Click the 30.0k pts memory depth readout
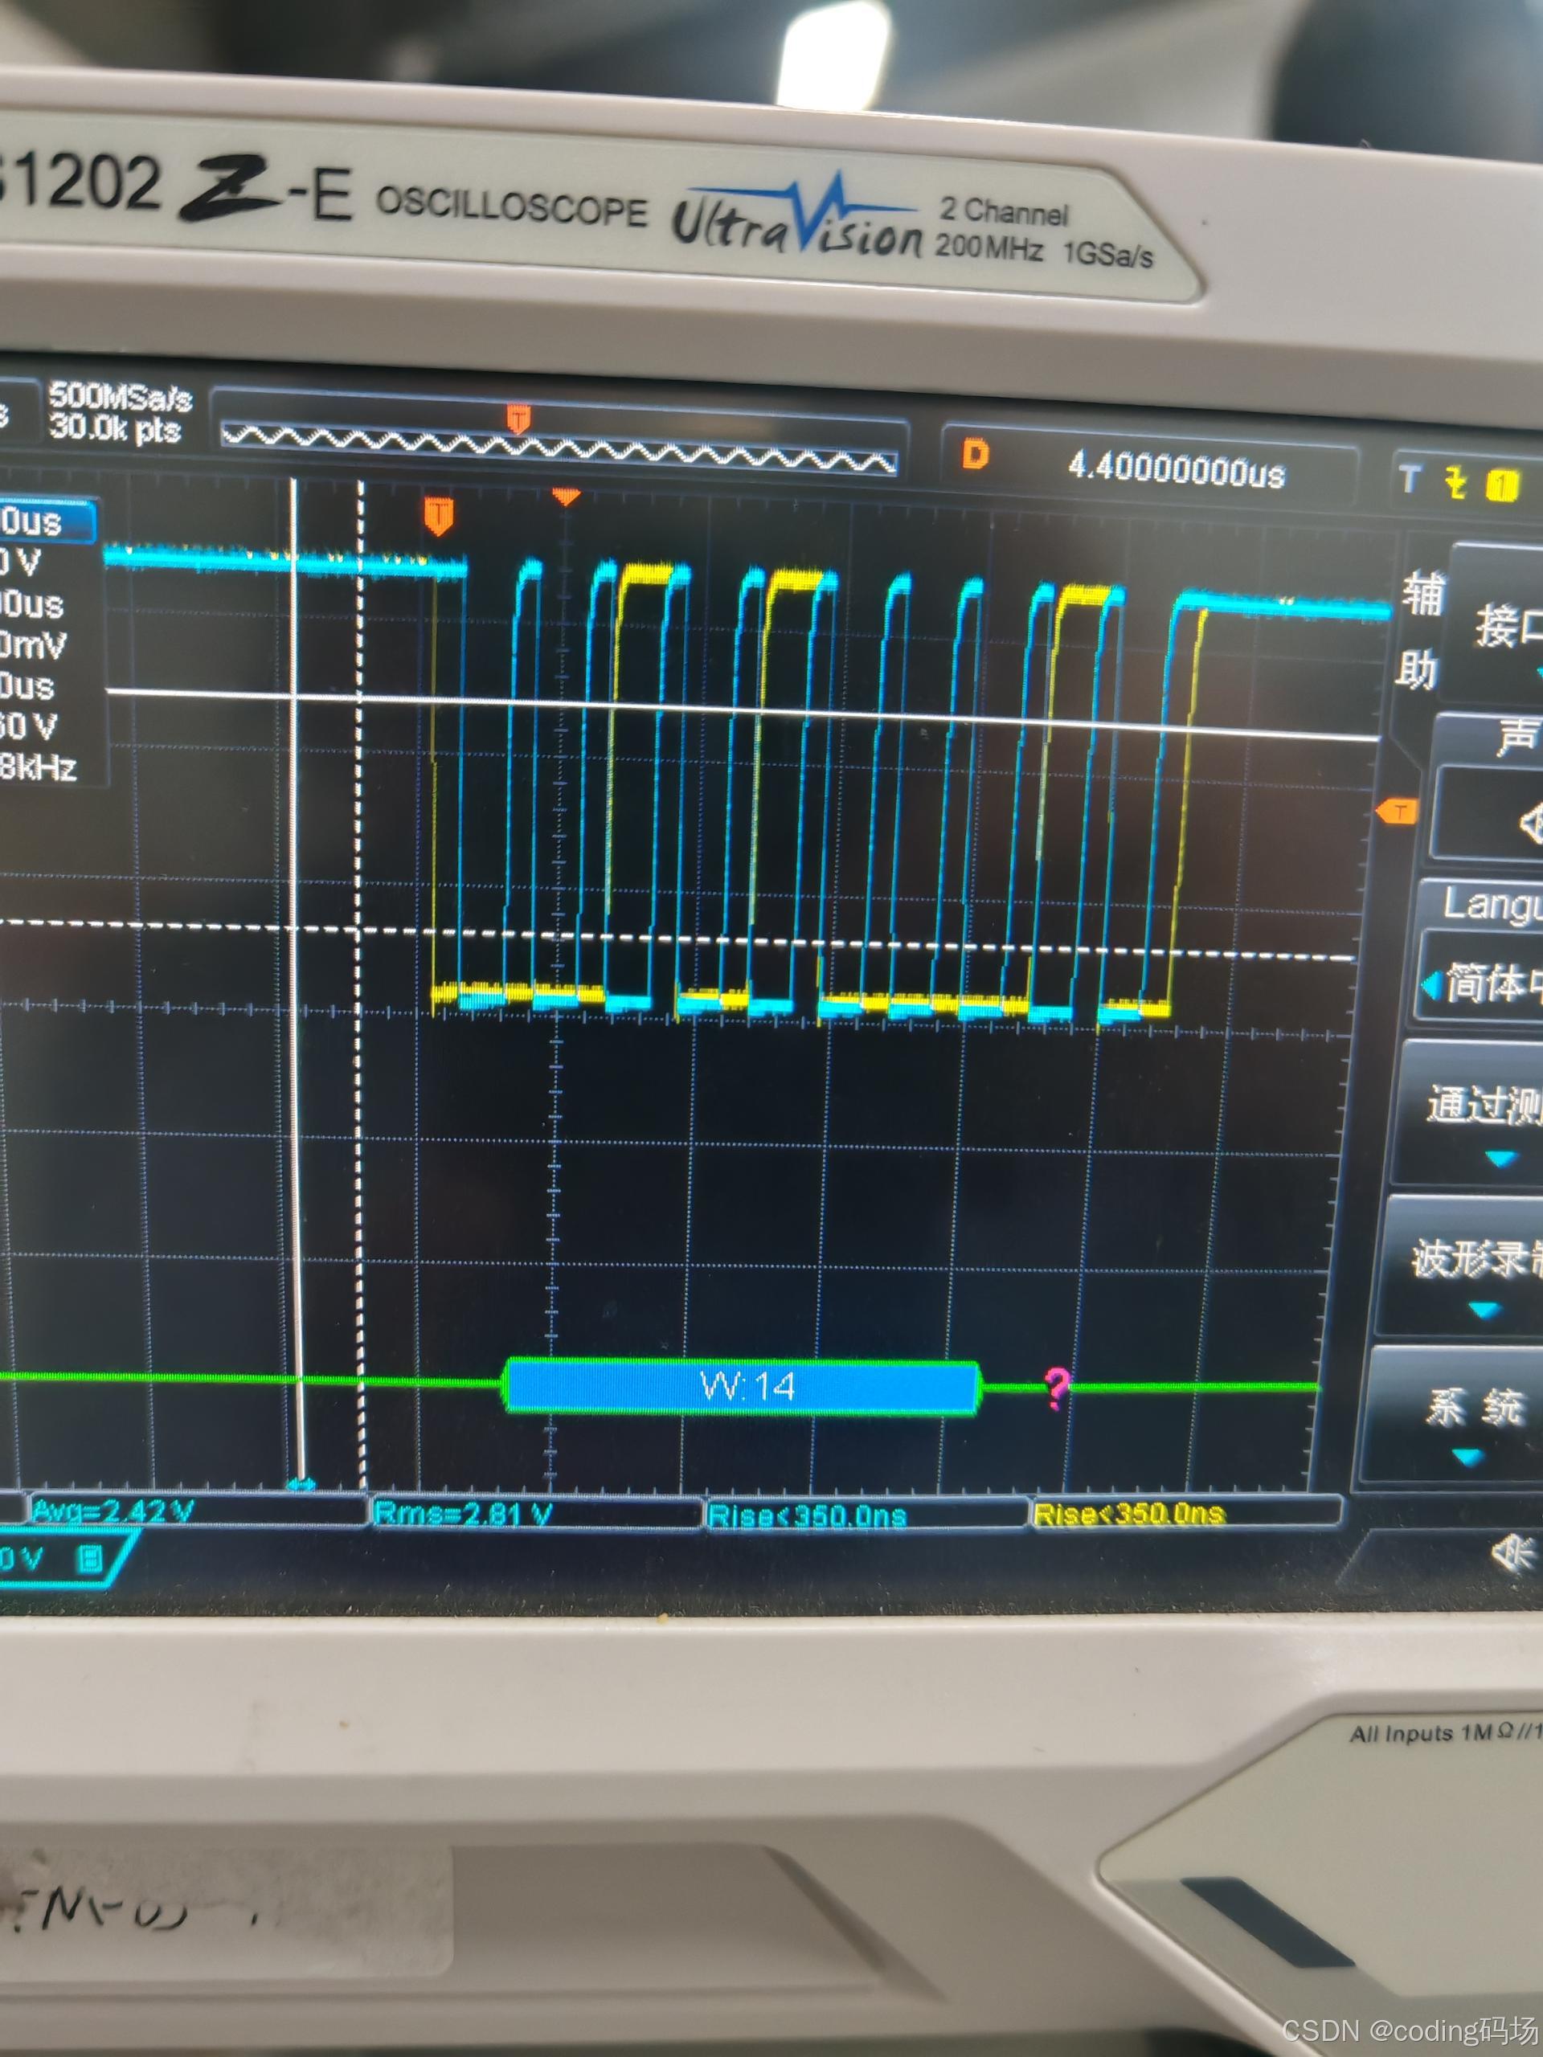Viewport: 1543px width, 2057px height. coord(116,429)
